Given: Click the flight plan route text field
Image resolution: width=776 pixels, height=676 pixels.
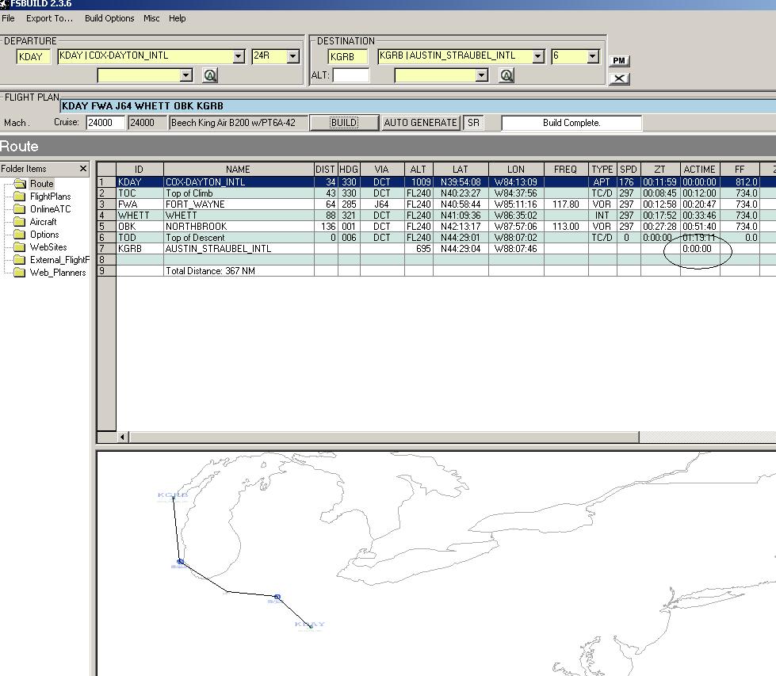Looking at the screenshot, I should coord(418,106).
